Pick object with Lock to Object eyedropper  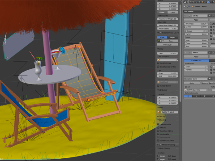click(177, 60)
